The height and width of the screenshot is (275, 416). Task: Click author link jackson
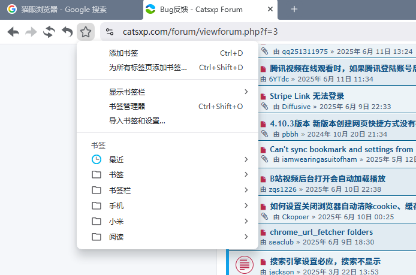tap(281, 272)
